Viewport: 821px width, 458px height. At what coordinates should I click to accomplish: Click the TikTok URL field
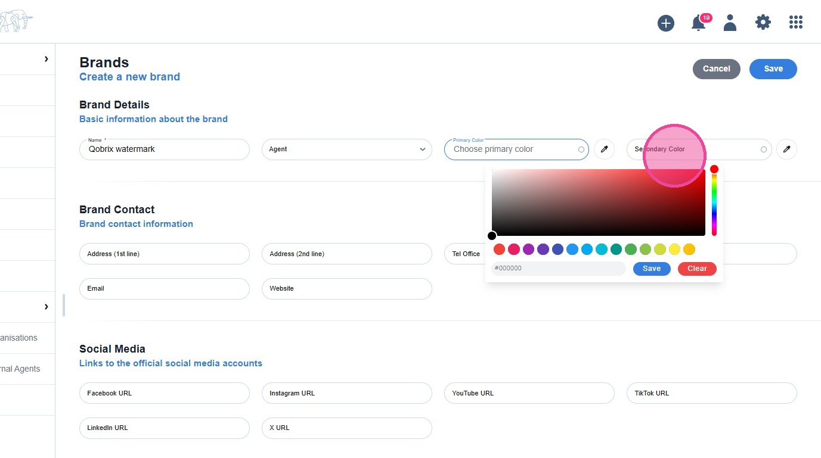pos(712,394)
